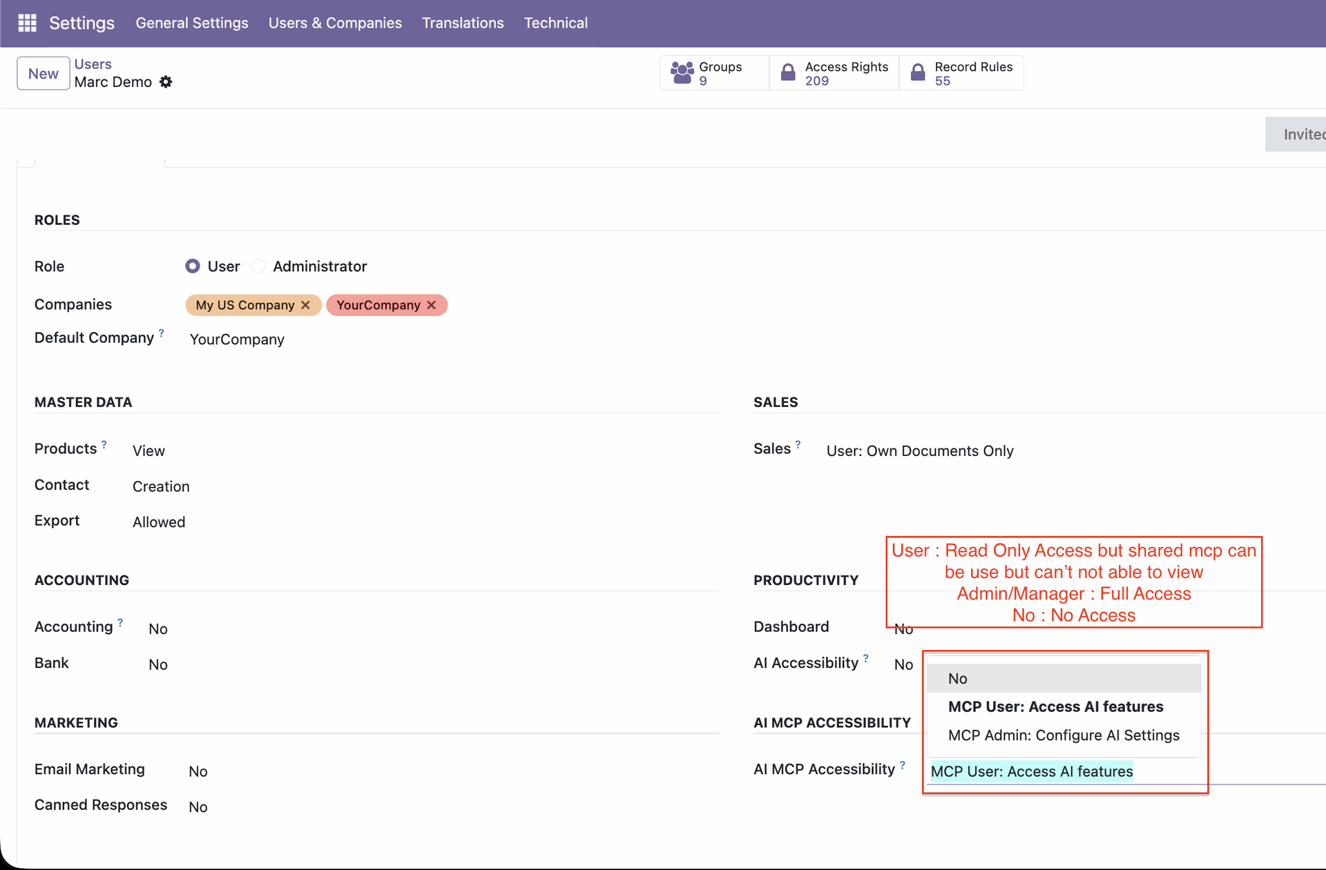This screenshot has width=1326, height=870.
Task: Show help tooltip for Products
Action: (x=104, y=444)
